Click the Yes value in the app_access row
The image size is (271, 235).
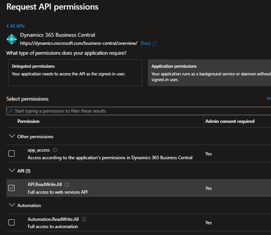pyautogui.click(x=209, y=154)
